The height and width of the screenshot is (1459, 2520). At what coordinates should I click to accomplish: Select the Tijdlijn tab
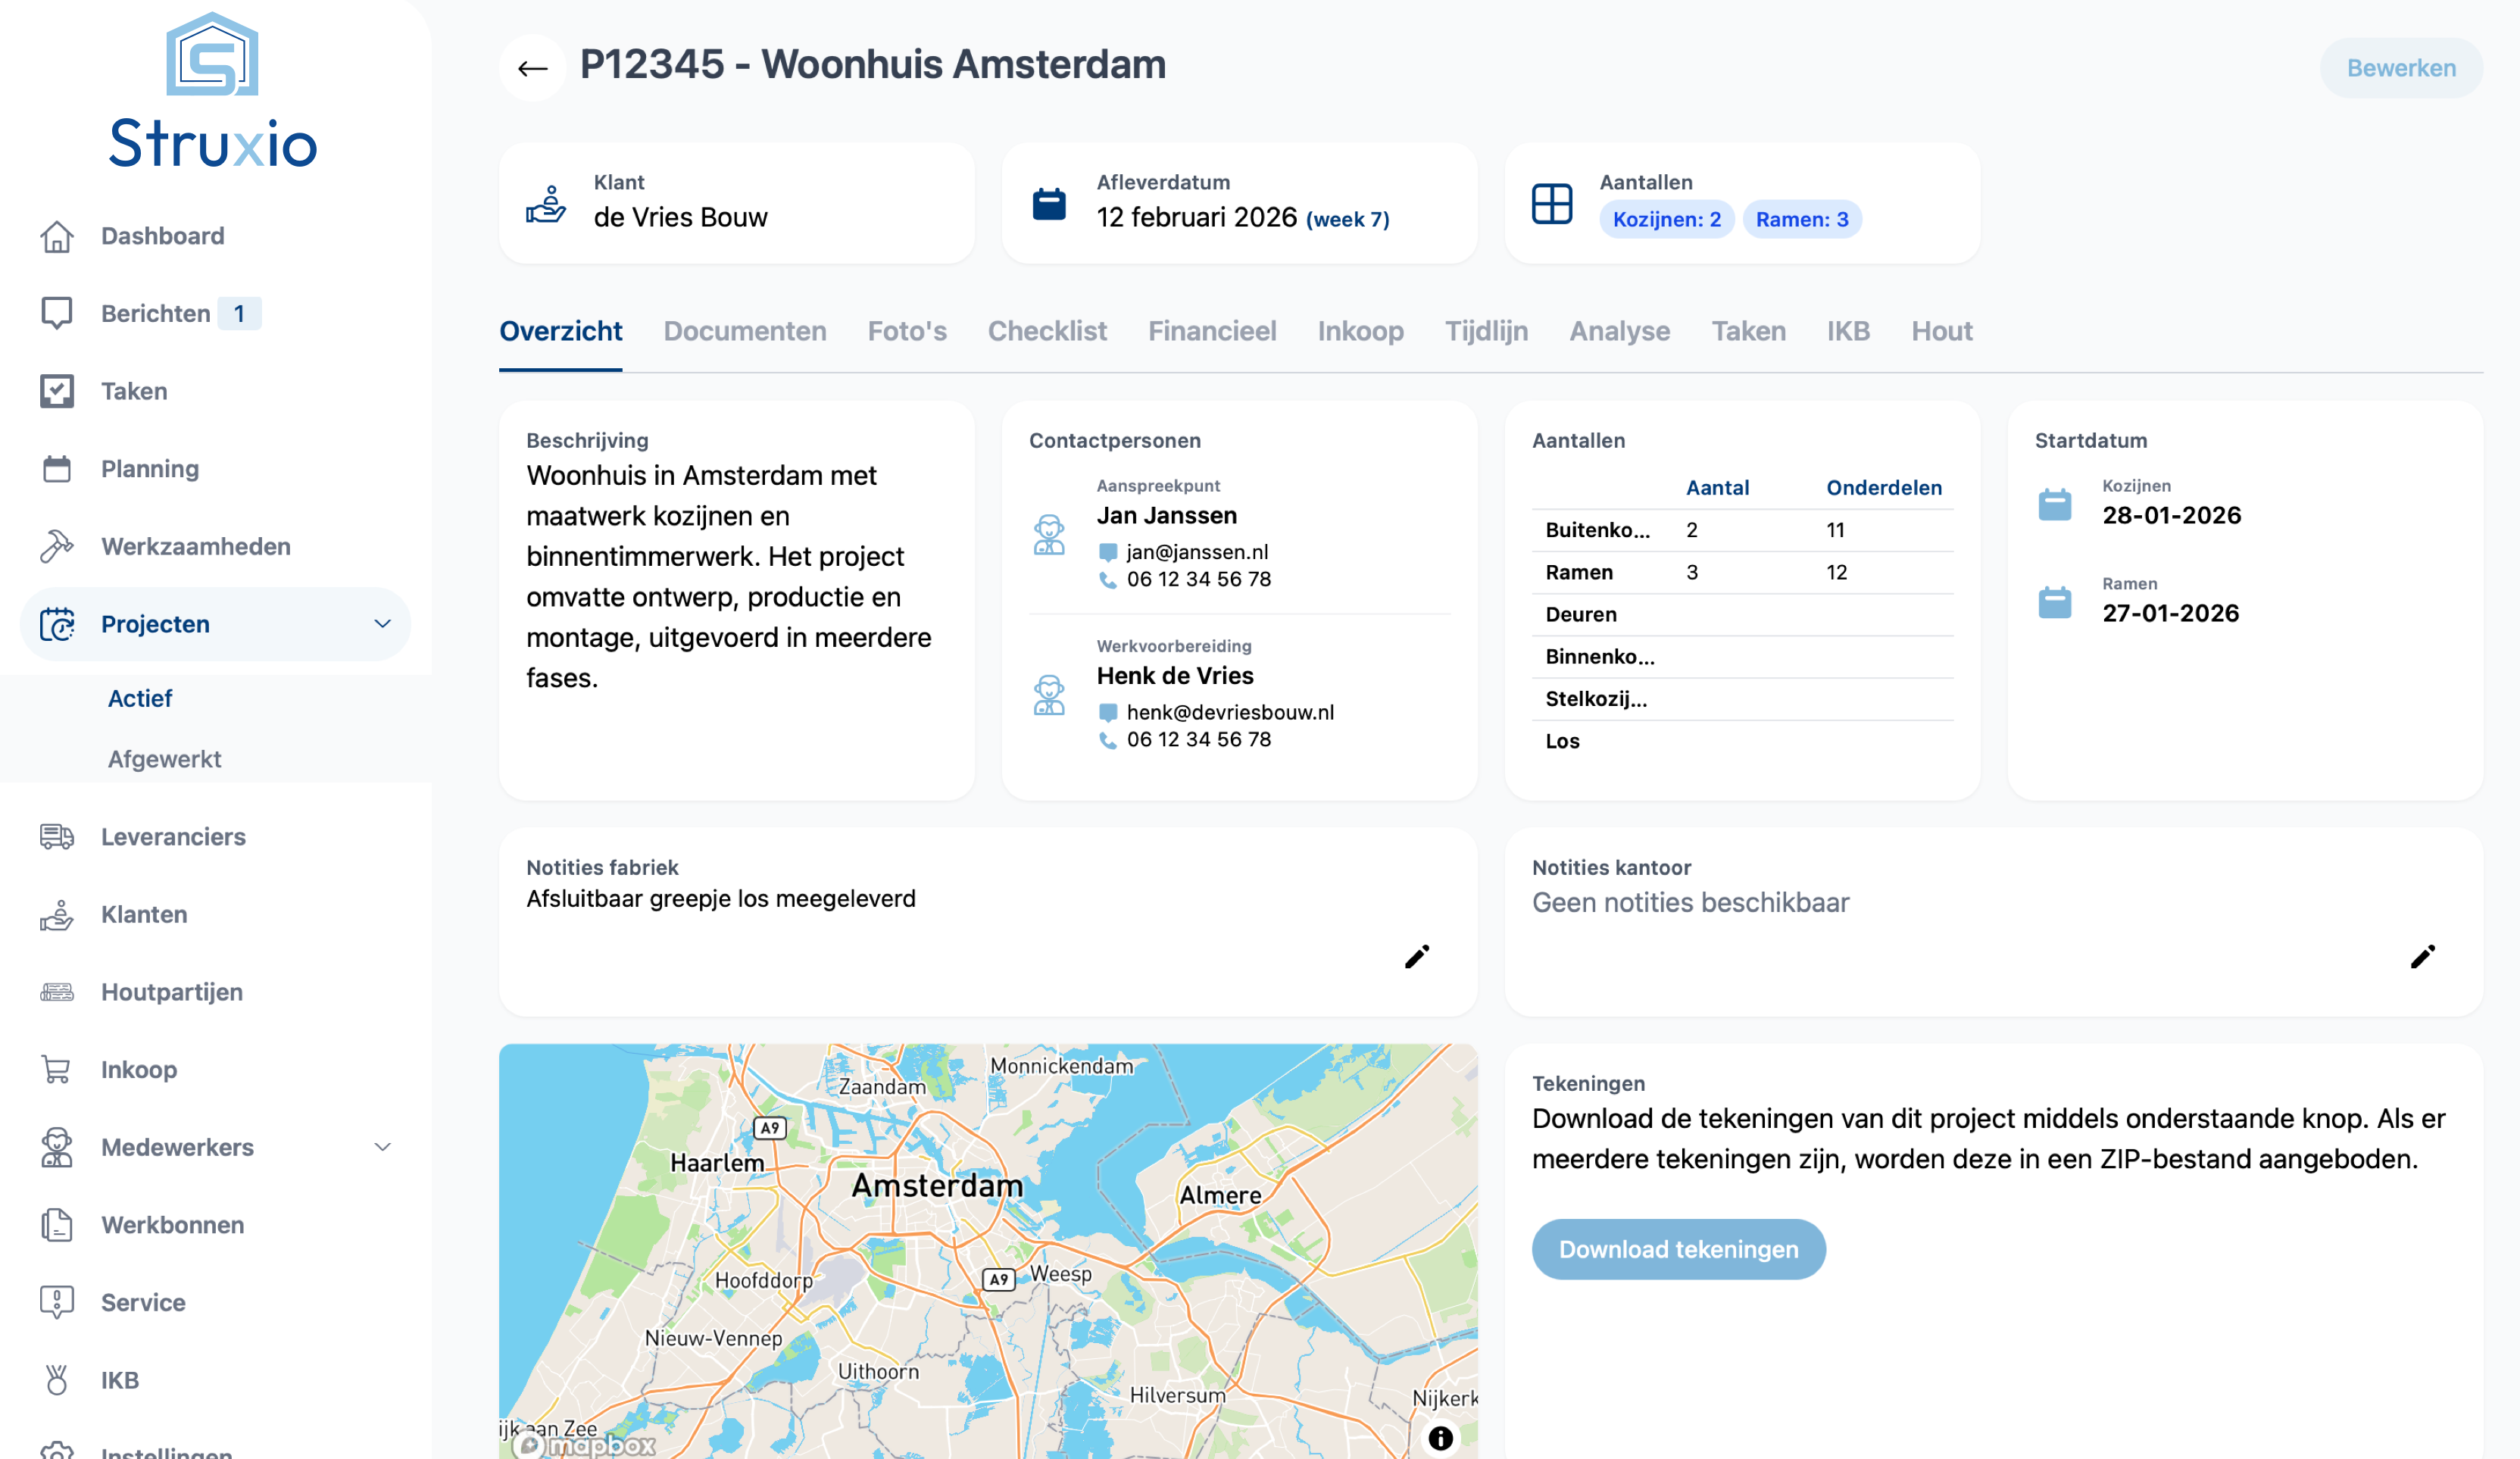(x=1485, y=331)
